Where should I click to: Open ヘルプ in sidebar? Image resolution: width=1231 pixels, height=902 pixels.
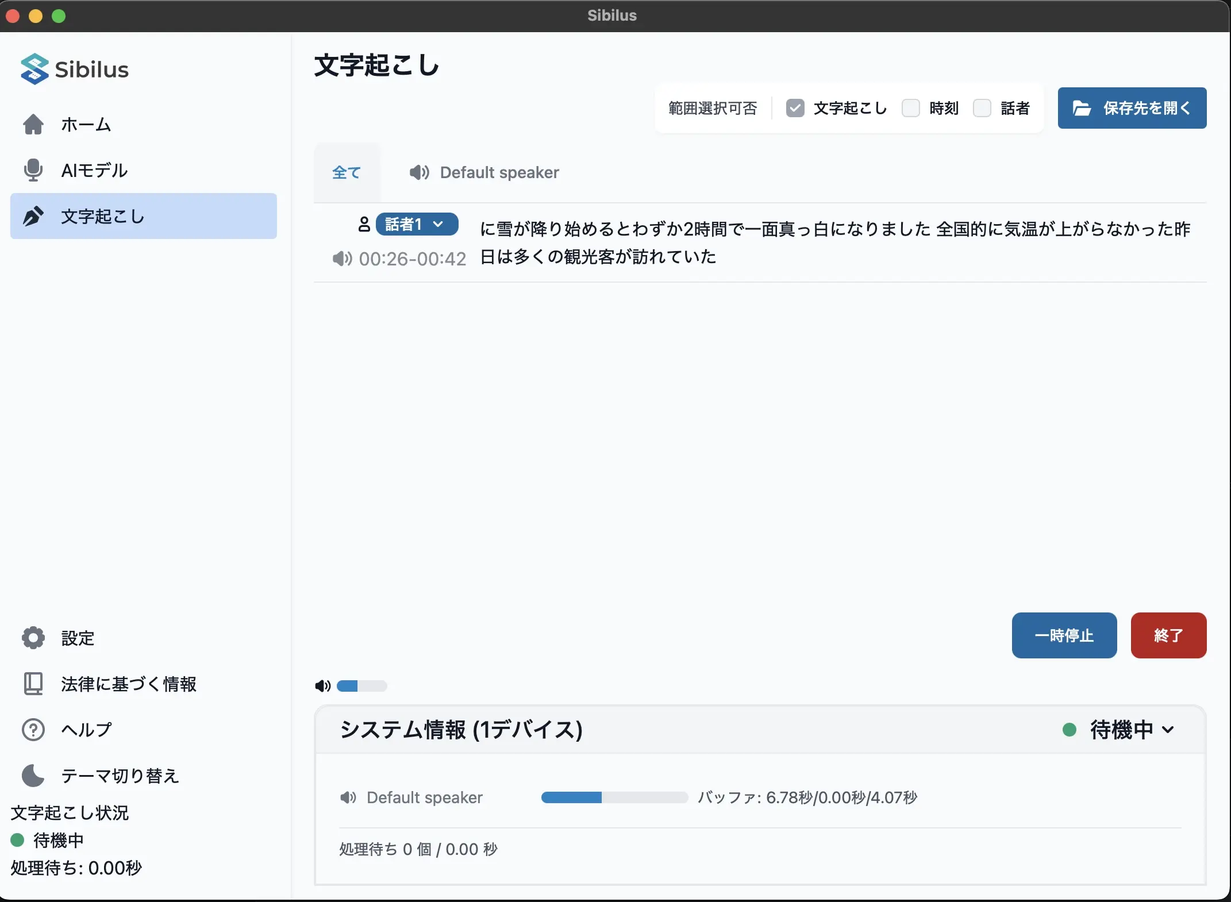[144, 730]
